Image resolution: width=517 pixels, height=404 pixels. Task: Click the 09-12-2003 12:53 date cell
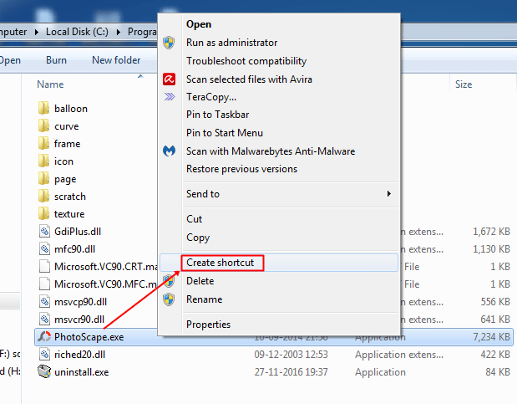[x=291, y=355]
